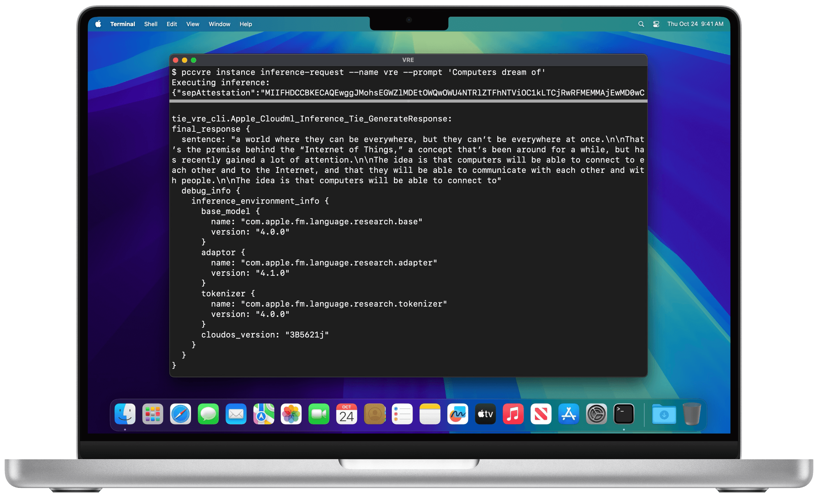The image size is (818, 497).
Task: Open Safari
Action: coord(180,414)
